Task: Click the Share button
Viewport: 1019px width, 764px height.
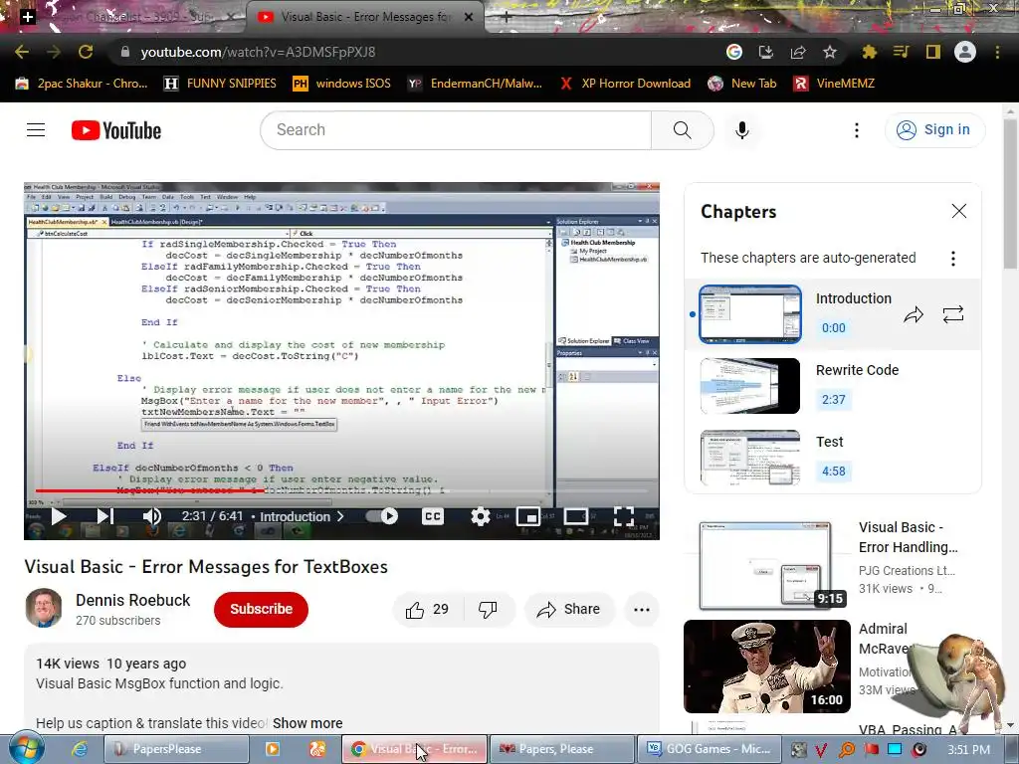Action: click(x=568, y=610)
